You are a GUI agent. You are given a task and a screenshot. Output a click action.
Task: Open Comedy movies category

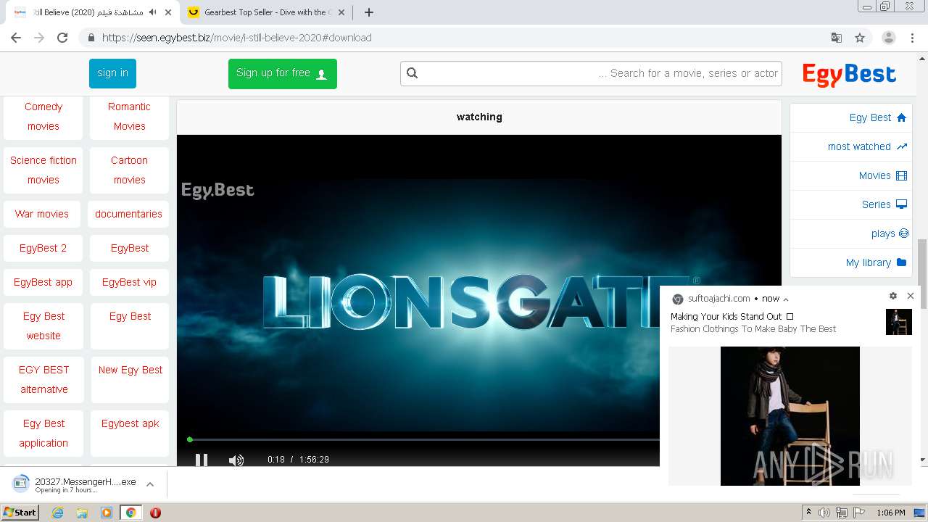click(43, 116)
